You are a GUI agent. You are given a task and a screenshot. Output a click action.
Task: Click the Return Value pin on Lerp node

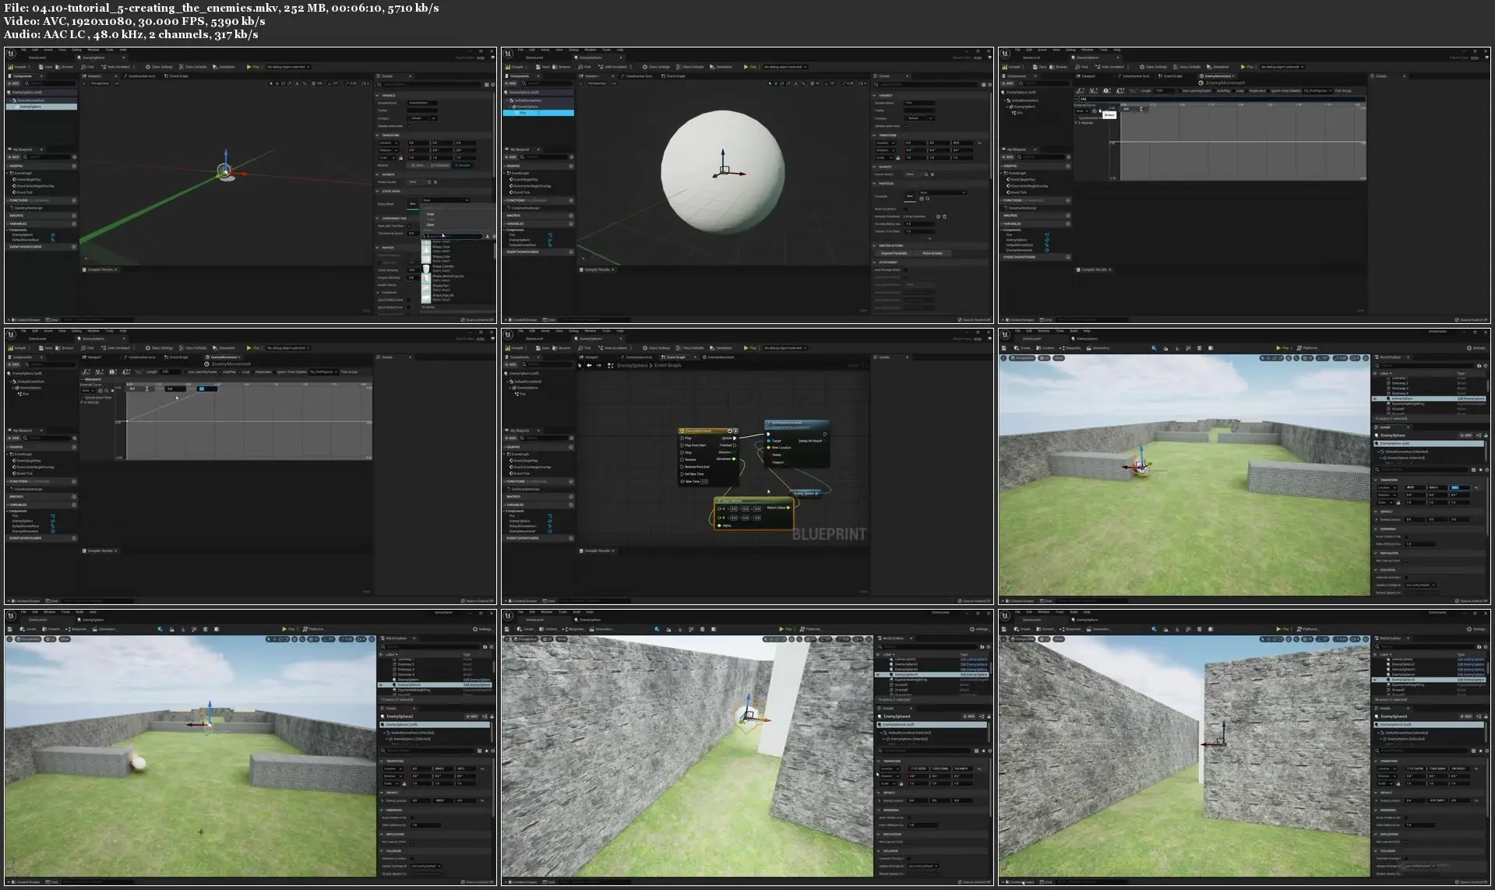click(788, 508)
